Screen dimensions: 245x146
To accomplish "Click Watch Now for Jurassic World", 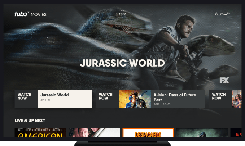I will point(26,99).
